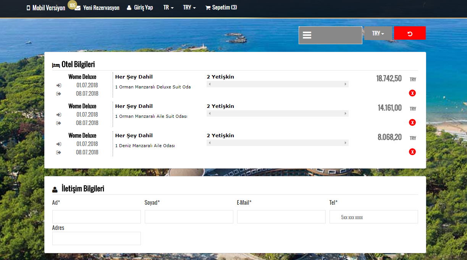The image size is (467, 260).
Task: Focus the Ad name input field
Action: pyautogui.click(x=97, y=217)
